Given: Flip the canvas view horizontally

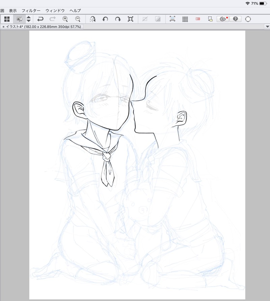Looking at the screenshot, I should 93,19.
